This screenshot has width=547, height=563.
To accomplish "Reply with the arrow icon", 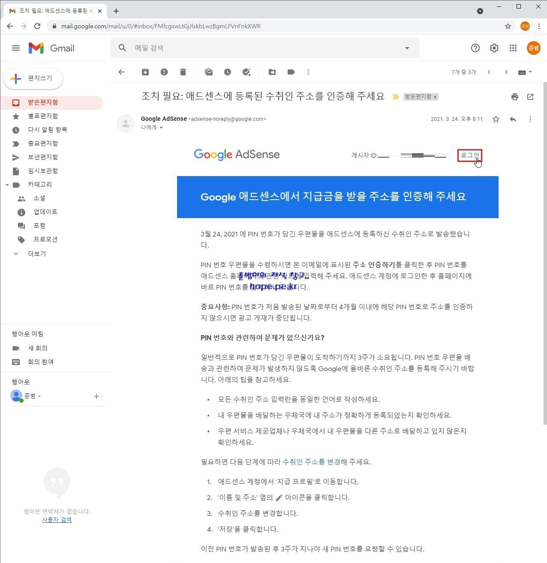I will [513, 119].
